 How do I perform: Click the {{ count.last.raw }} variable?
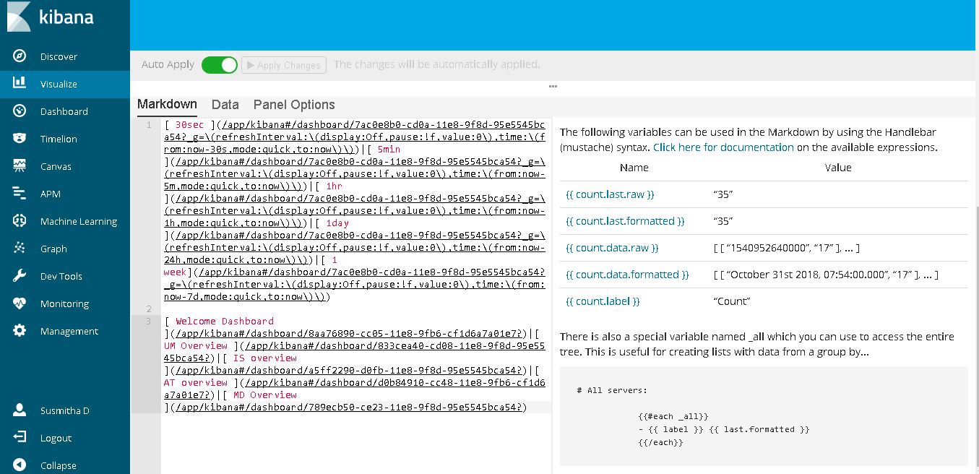pos(610,194)
